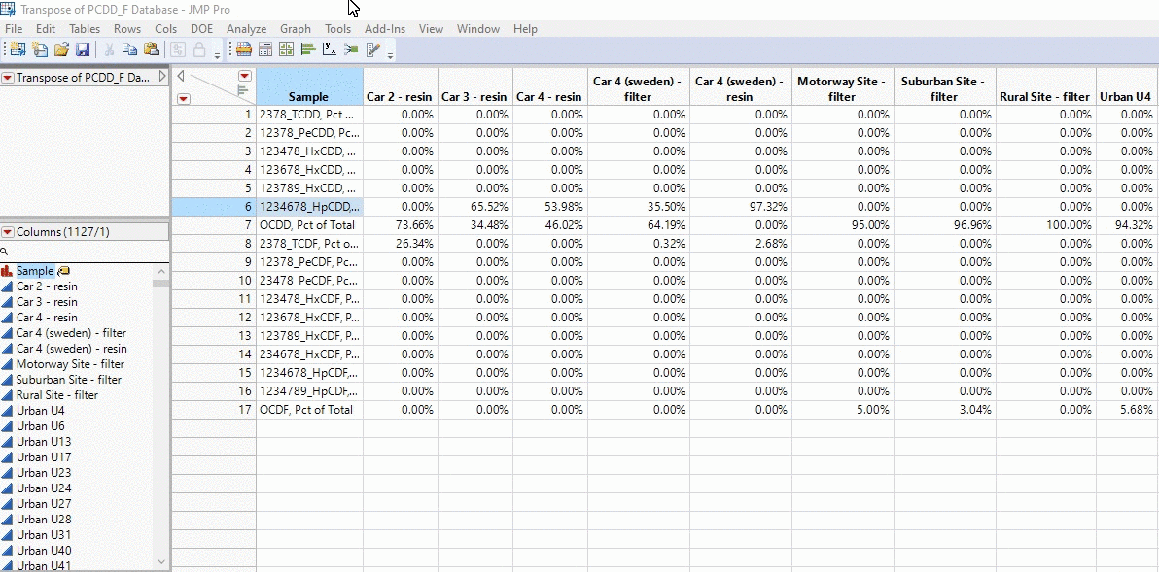Click the grayed-out icon left of the lock
Image resolution: width=1159 pixels, height=572 pixels.
tap(177, 50)
